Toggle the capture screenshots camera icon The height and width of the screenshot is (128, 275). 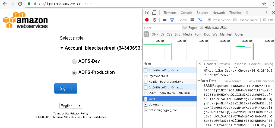(165, 20)
